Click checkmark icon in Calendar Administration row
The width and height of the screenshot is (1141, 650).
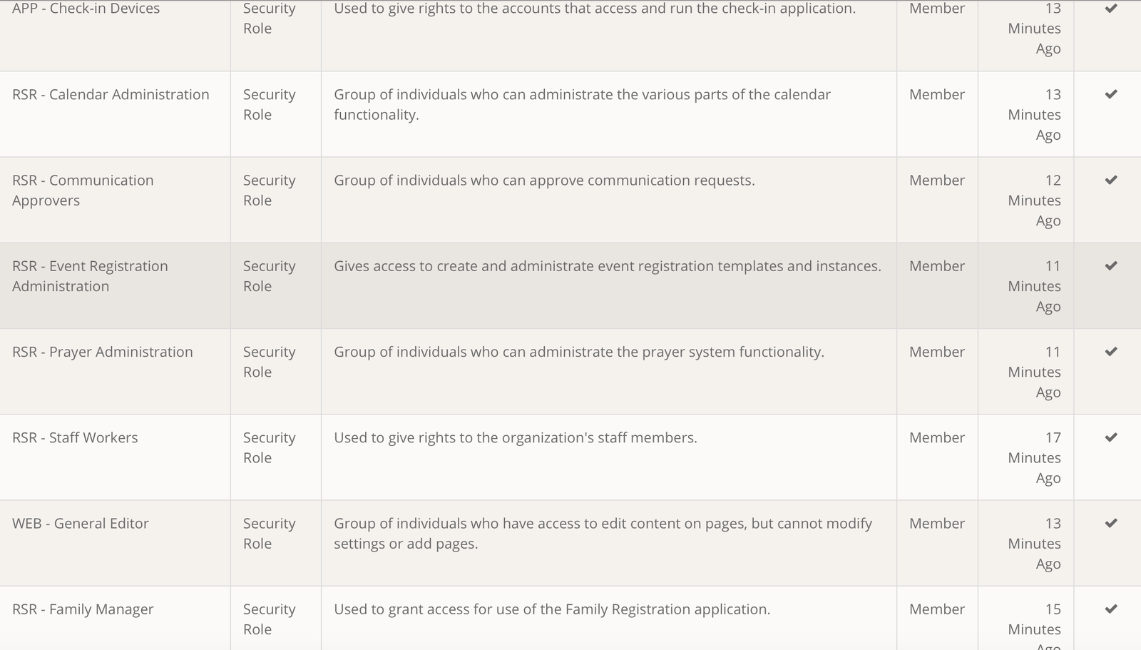(x=1110, y=94)
